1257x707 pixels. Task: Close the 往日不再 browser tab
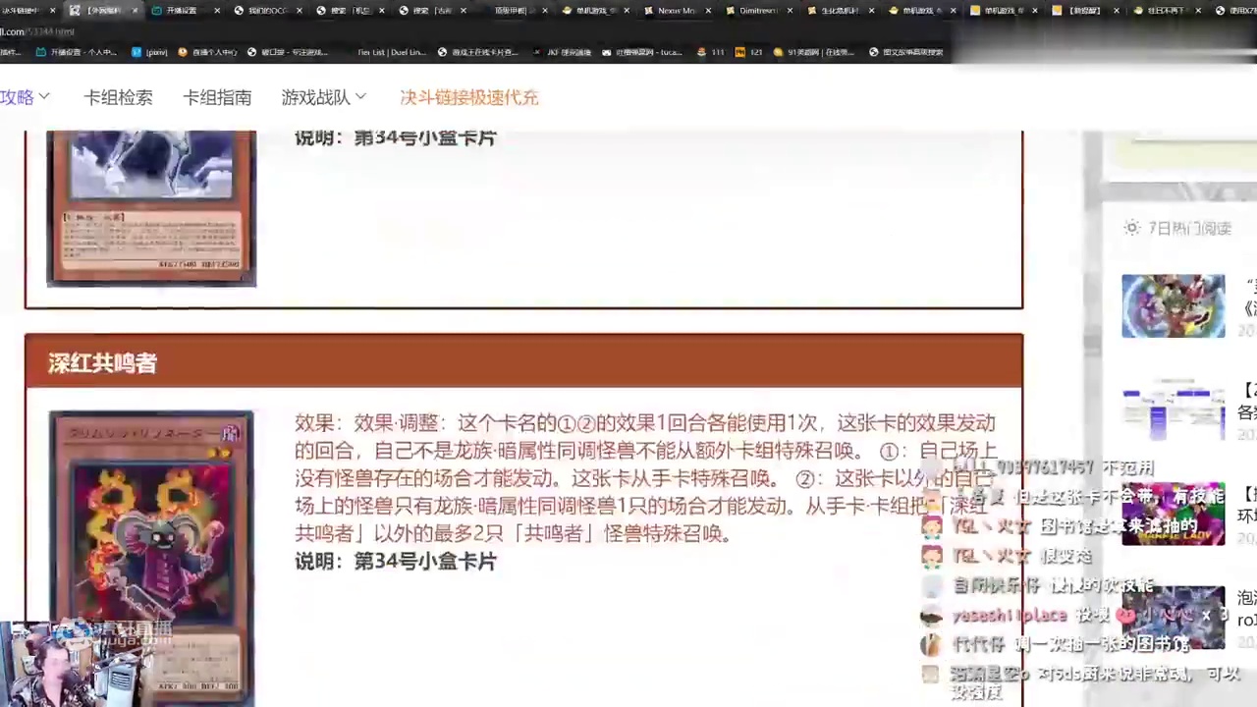(1198, 11)
